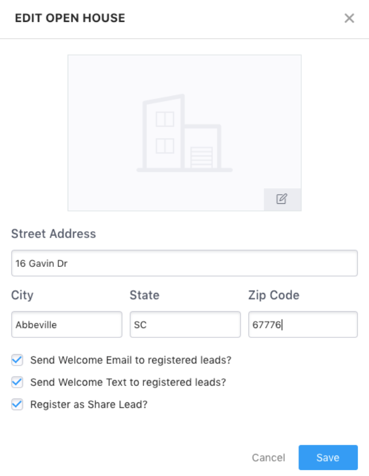Click the City label above Abbeville
Screen dimensions: 369x476
(x=22, y=295)
